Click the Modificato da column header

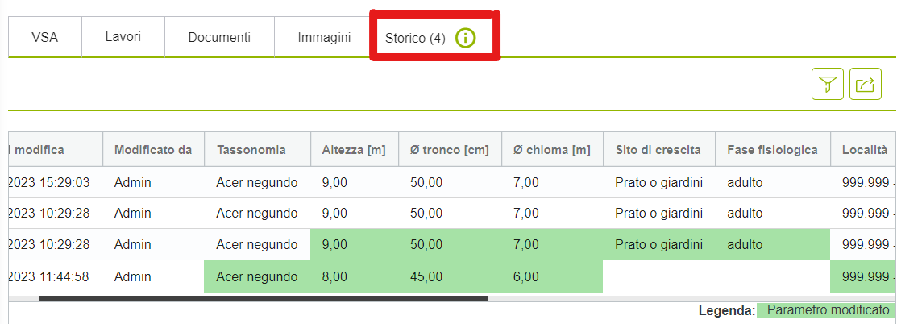pos(153,150)
